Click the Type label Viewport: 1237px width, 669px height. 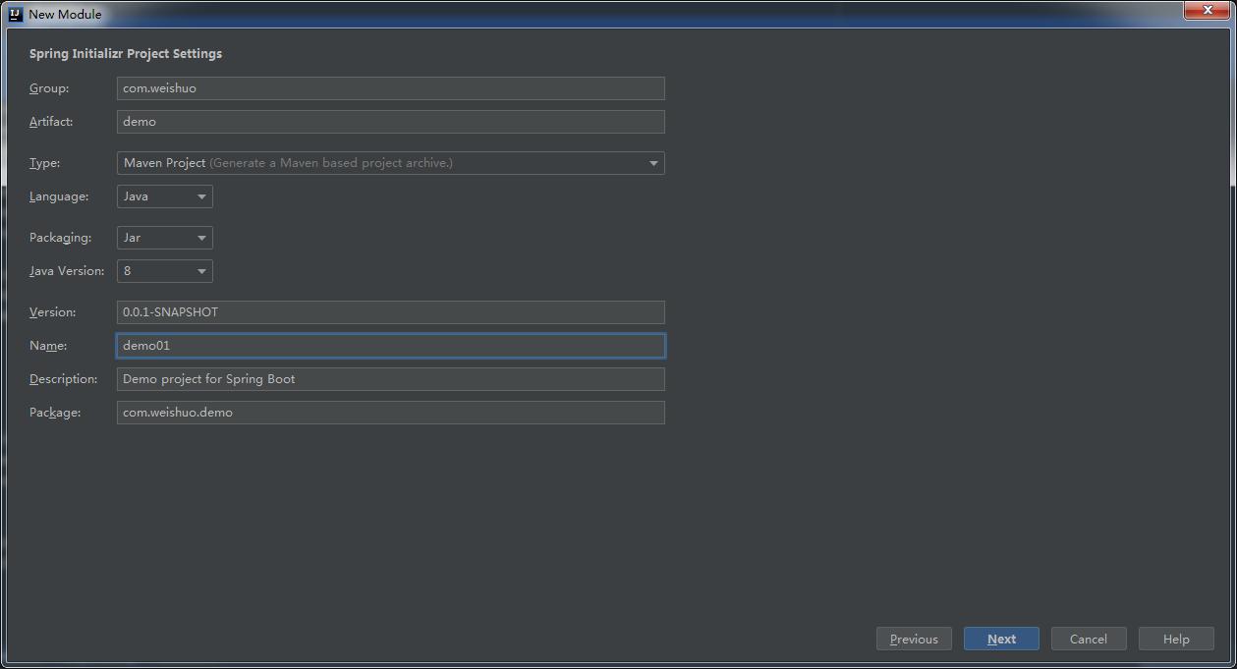[x=44, y=163]
